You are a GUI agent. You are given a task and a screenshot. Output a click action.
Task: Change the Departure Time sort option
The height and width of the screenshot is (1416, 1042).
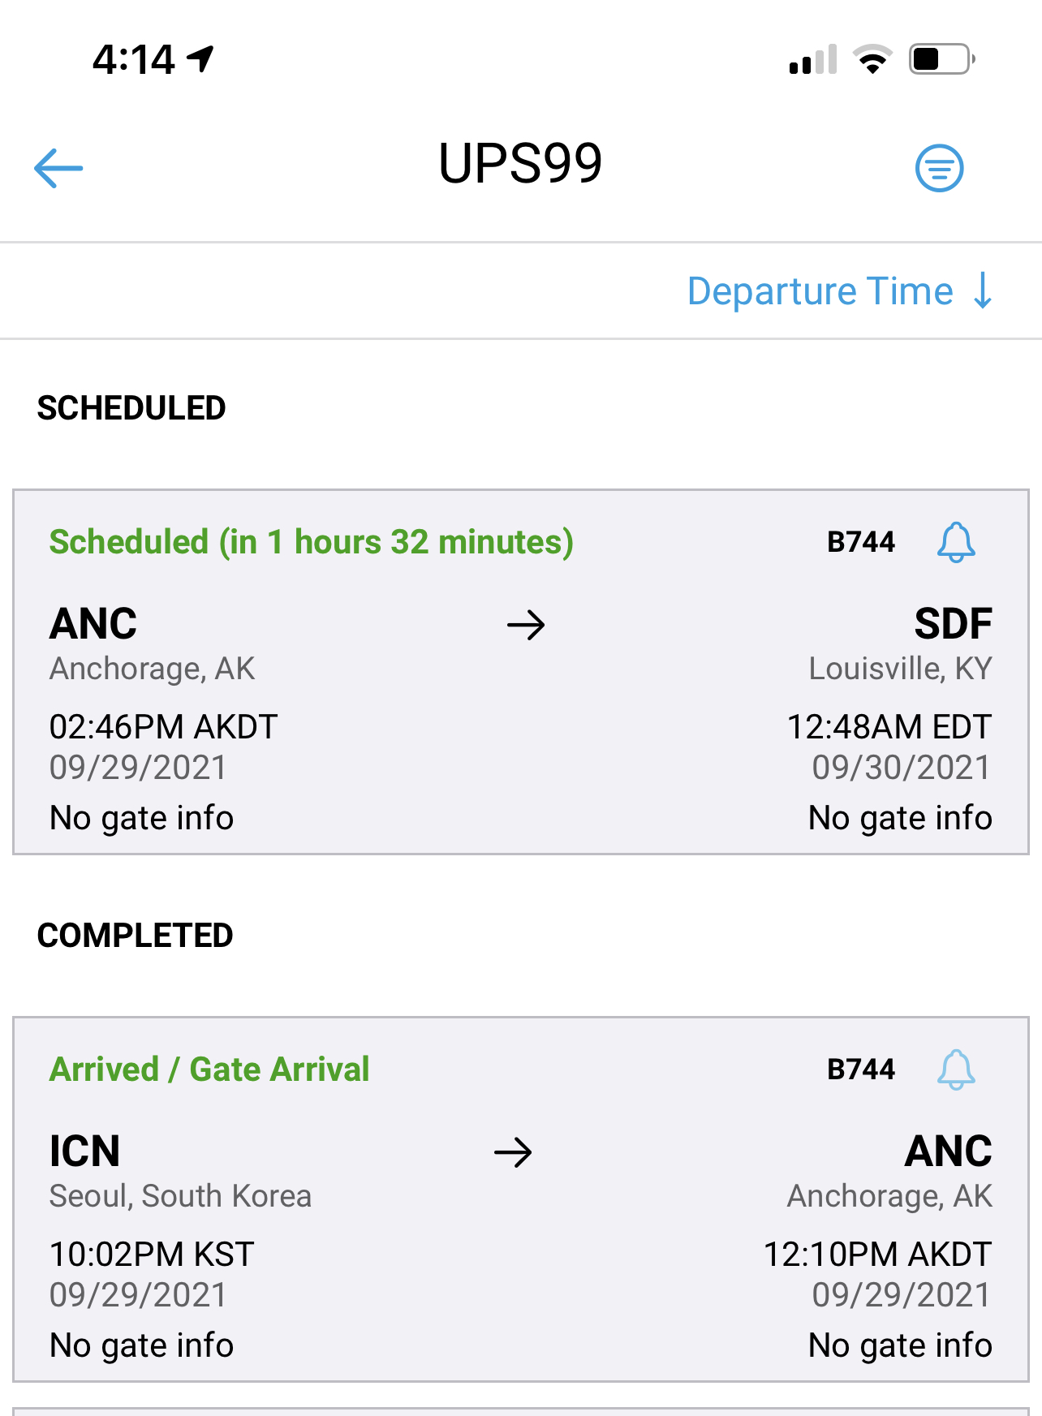(820, 291)
